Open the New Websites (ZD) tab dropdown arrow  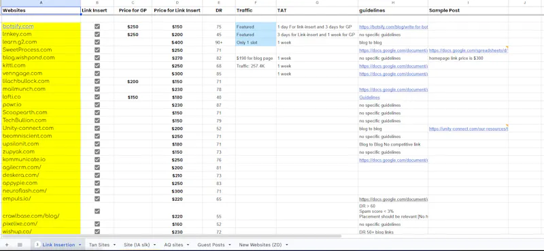(286, 245)
